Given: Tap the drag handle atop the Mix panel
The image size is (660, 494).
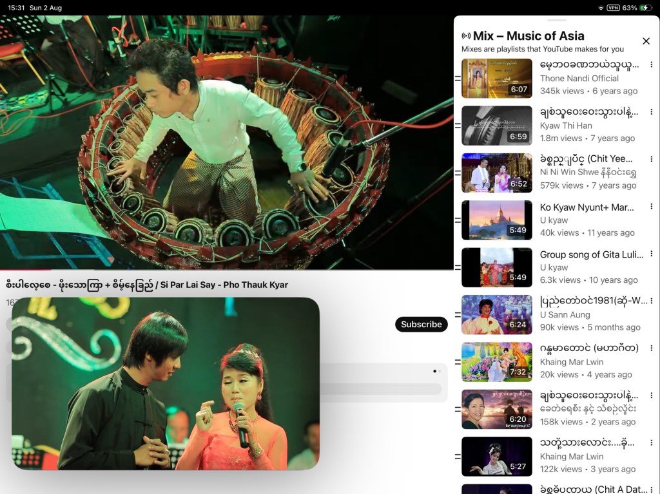Looking at the screenshot, I should (x=557, y=20).
